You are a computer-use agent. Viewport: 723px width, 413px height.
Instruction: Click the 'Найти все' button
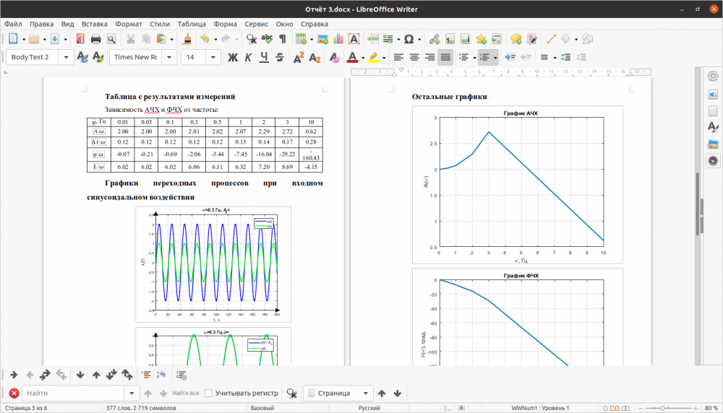tap(186, 394)
